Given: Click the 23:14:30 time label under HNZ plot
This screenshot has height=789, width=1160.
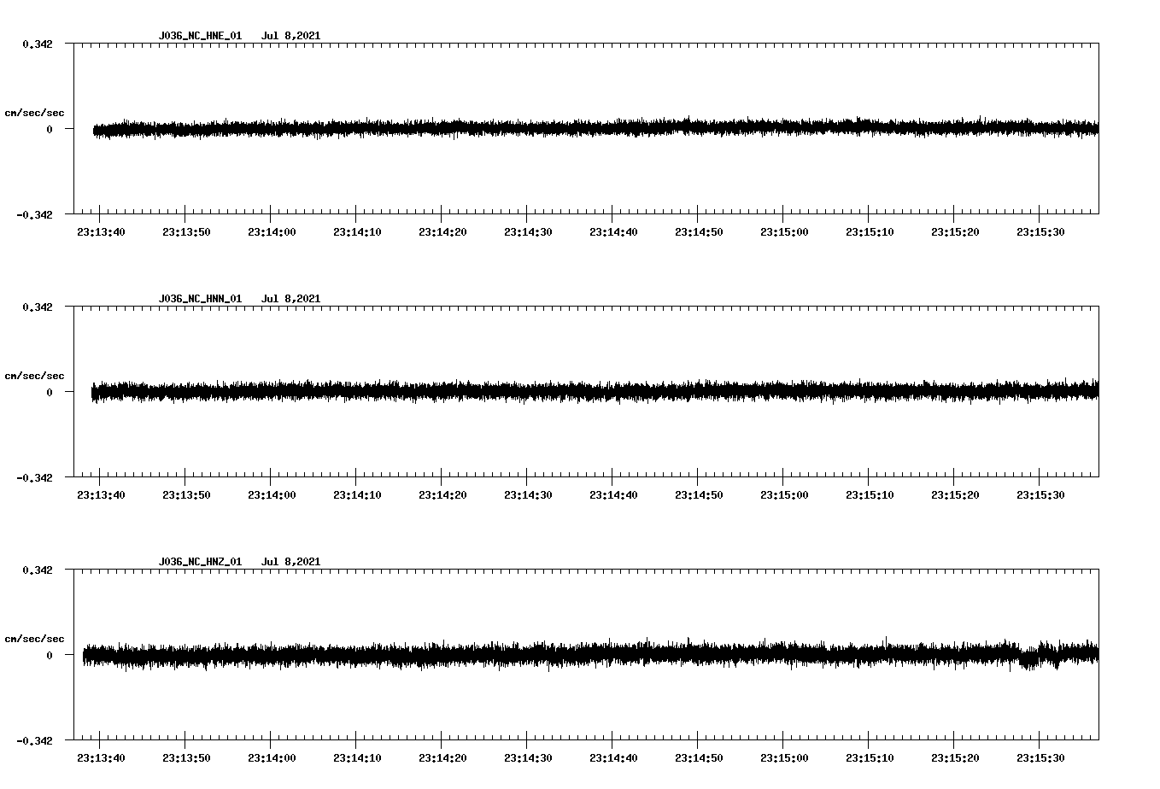Looking at the screenshot, I should pyautogui.click(x=528, y=758).
